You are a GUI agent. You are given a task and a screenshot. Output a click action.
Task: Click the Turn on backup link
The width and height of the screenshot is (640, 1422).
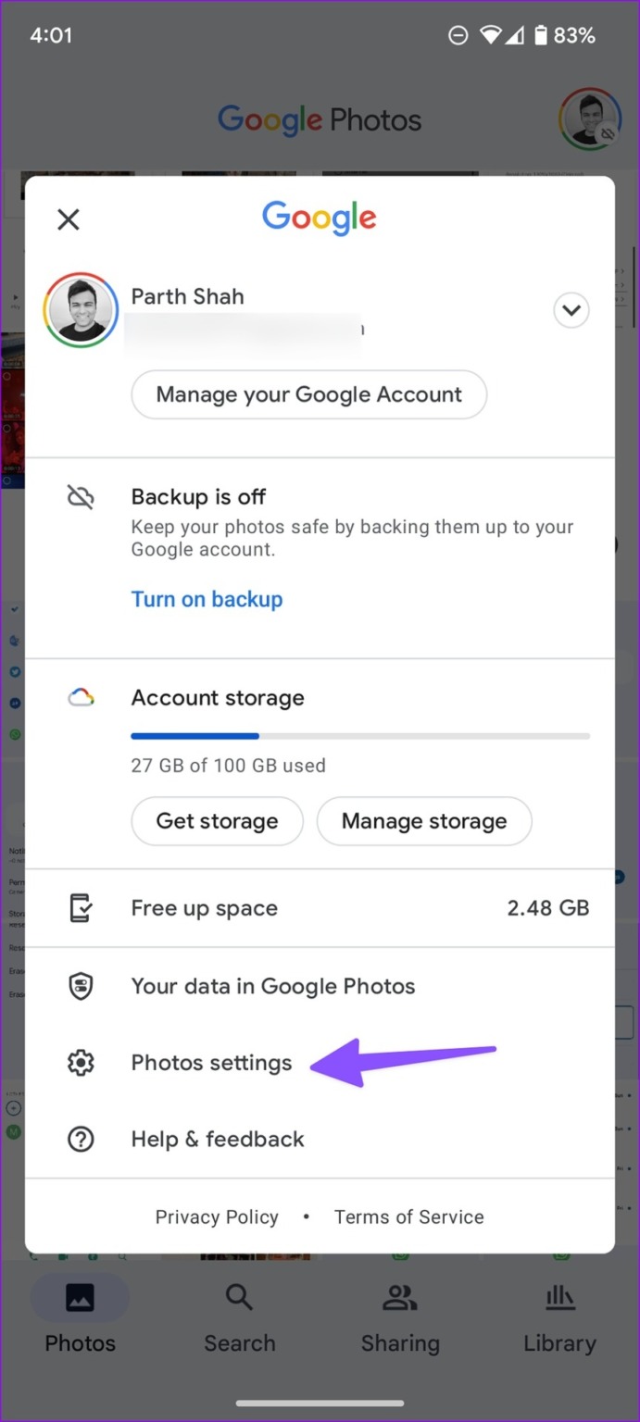click(207, 599)
